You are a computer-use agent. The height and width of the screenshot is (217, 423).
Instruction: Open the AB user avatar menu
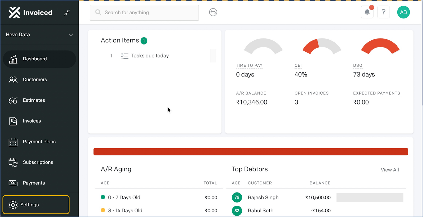coord(403,12)
